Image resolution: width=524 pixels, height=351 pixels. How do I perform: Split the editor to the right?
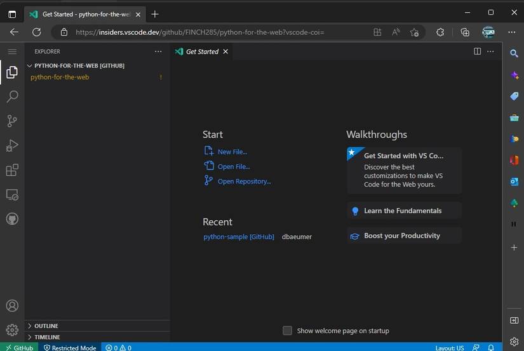coord(477,51)
